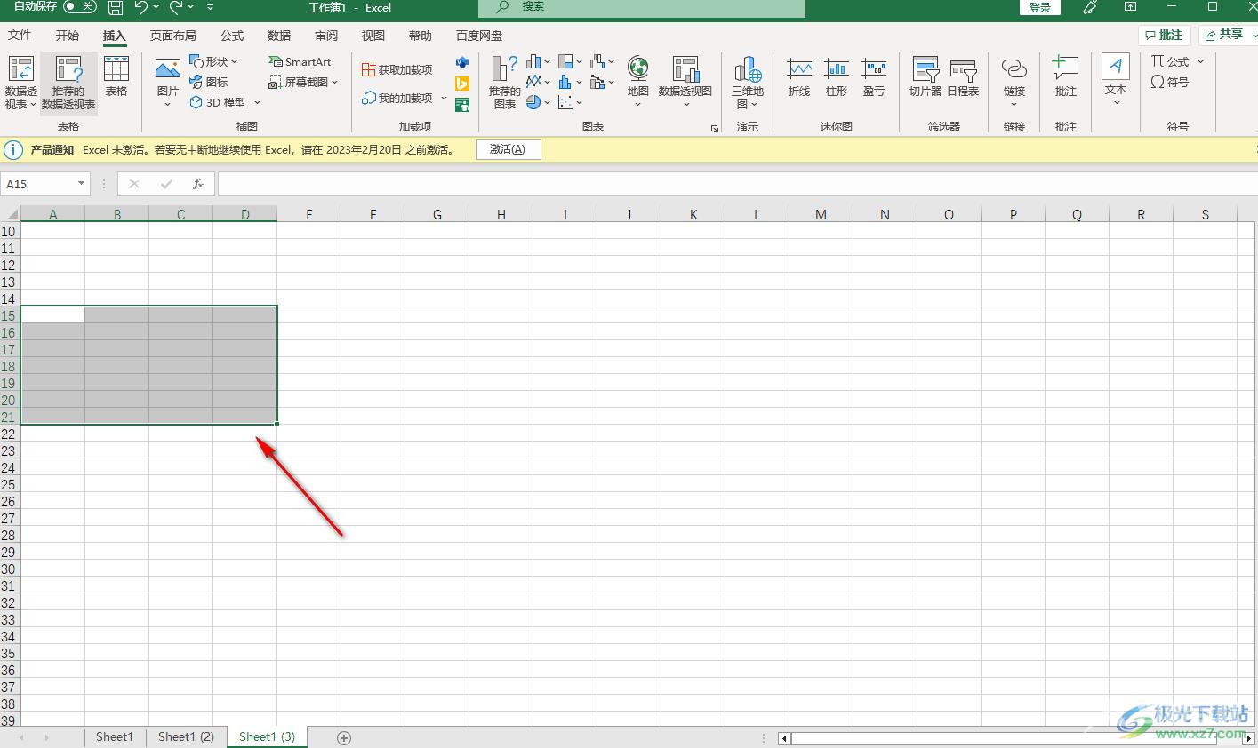Insert a SmartArt graphic

300,61
